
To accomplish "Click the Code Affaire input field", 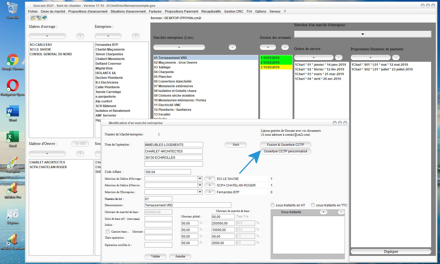I will 168,172.
